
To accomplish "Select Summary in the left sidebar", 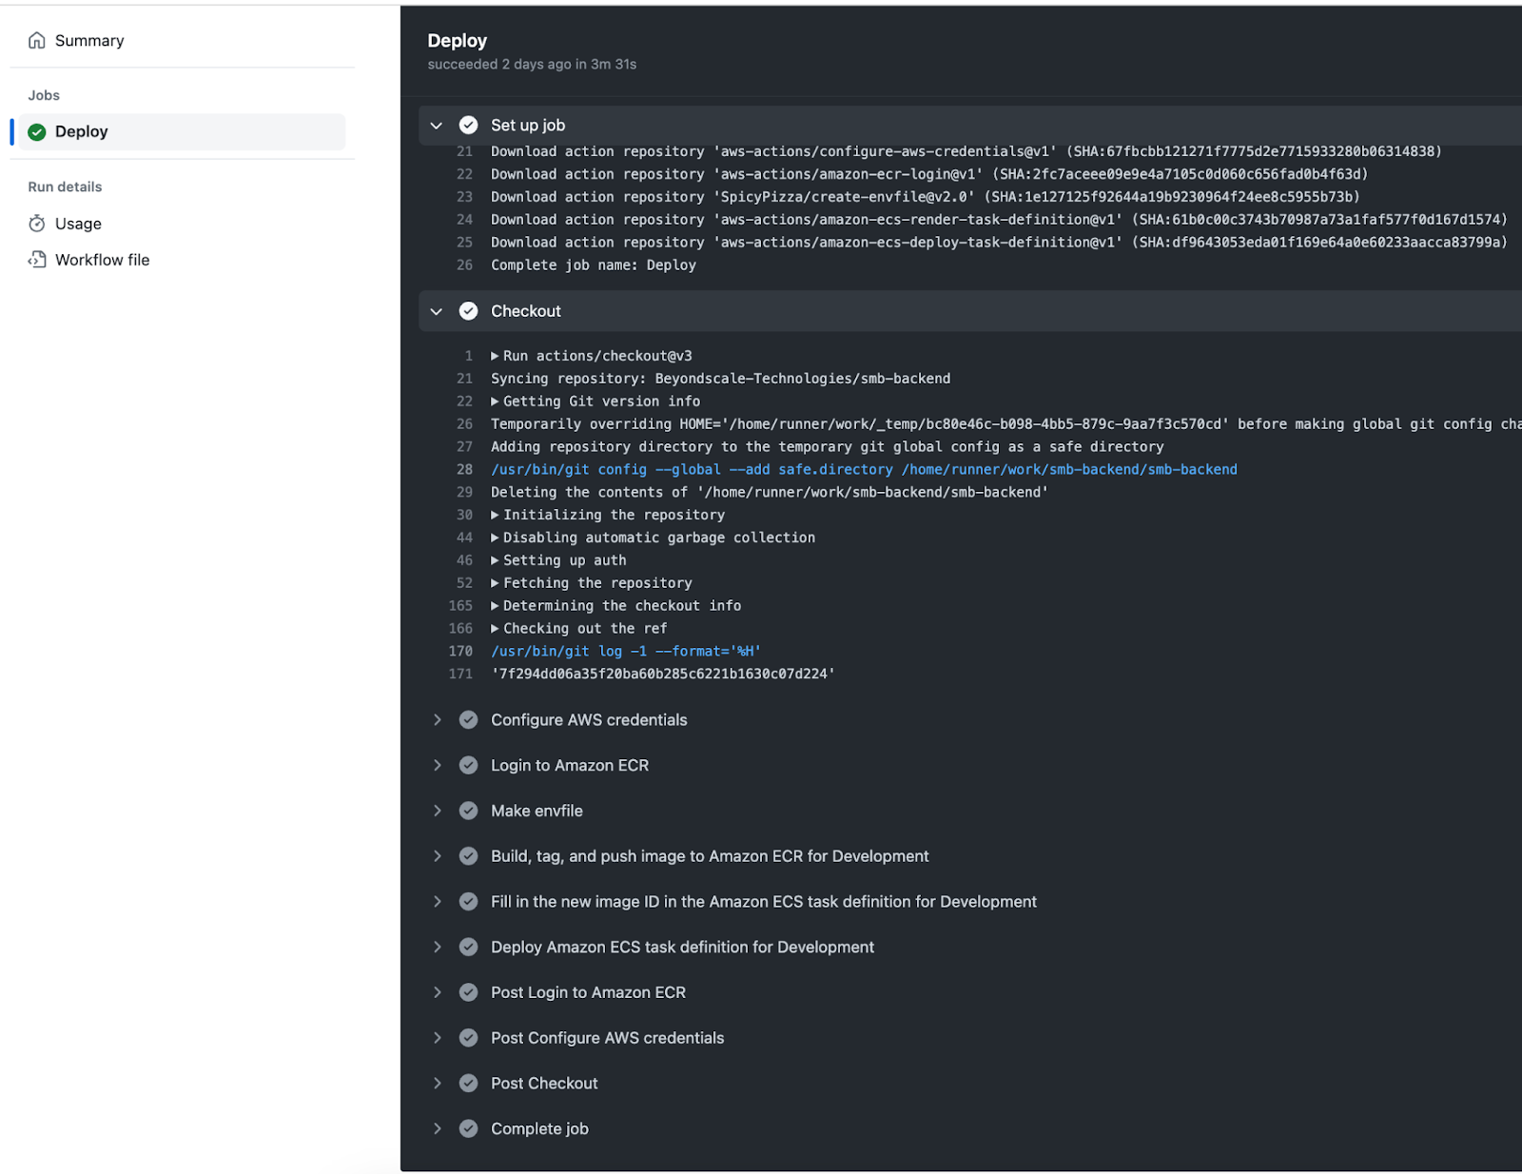I will point(88,40).
